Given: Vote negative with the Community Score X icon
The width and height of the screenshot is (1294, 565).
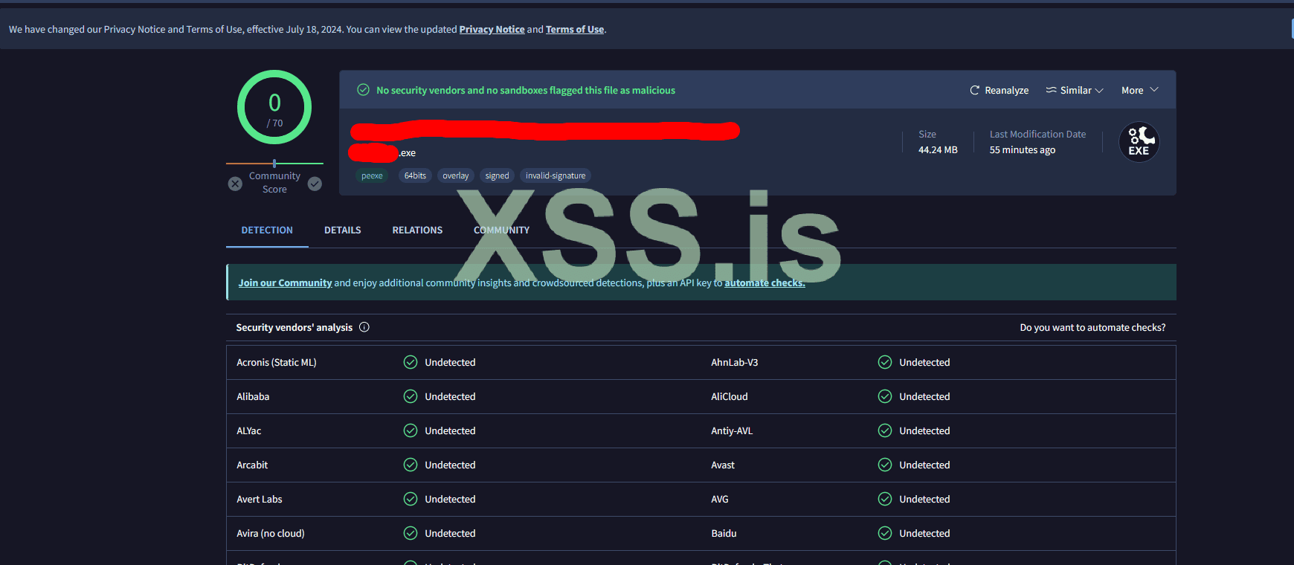Looking at the screenshot, I should (235, 184).
